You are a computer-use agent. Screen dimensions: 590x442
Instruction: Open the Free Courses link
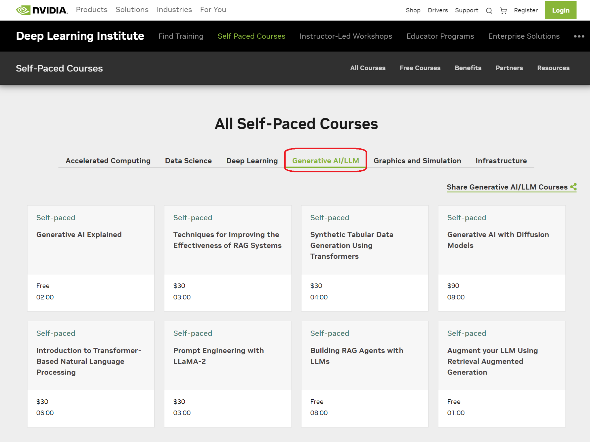pos(420,68)
